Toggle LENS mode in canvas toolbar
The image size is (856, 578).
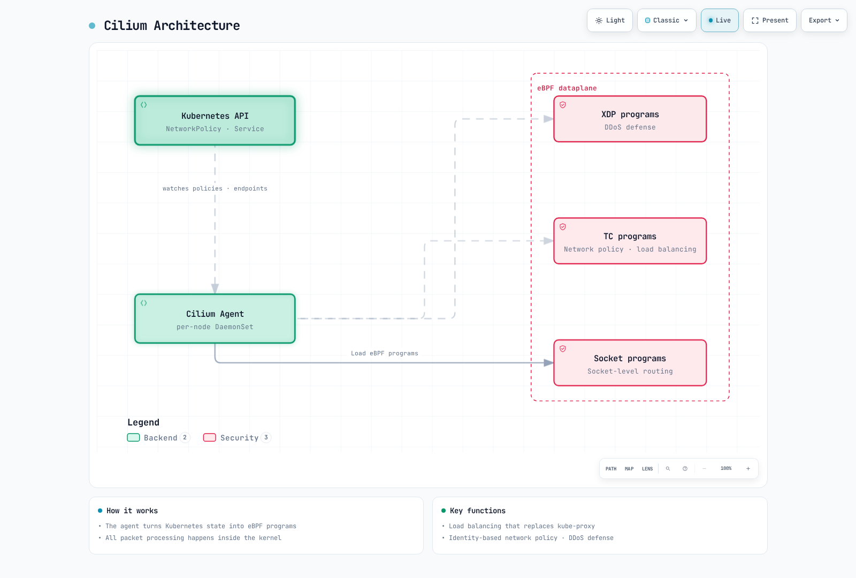tap(647, 469)
